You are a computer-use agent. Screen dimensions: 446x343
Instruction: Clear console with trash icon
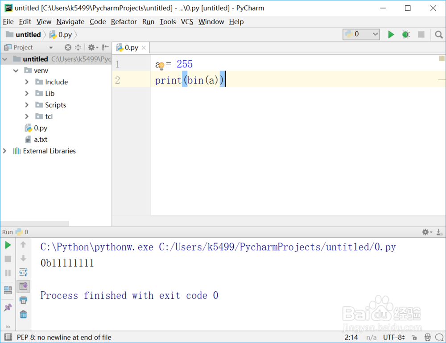pos(23,314)
